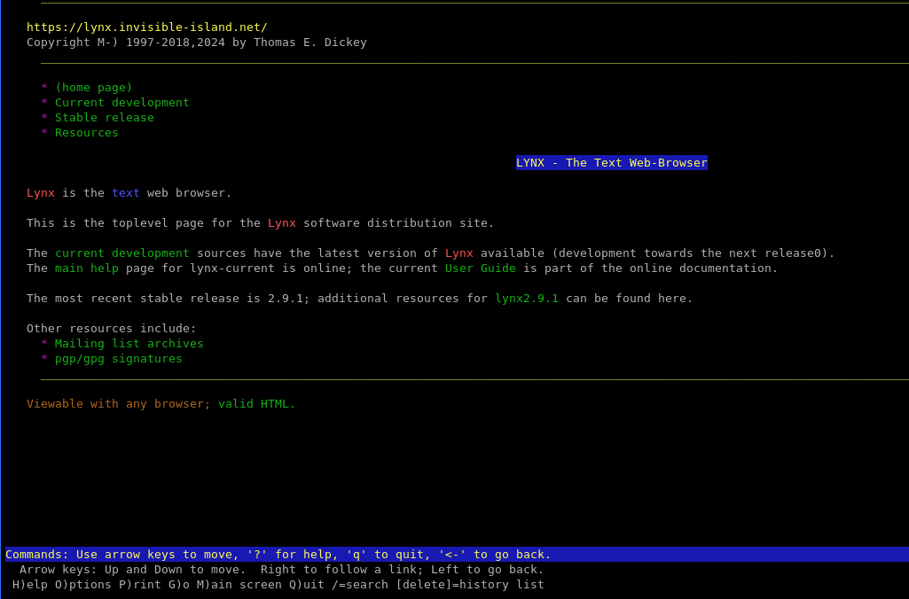
Task: Click 'Viewable with any browser' link
Action: pos(118,404)
